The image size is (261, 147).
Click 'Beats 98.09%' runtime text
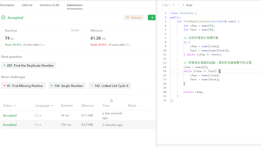(13, 45)
